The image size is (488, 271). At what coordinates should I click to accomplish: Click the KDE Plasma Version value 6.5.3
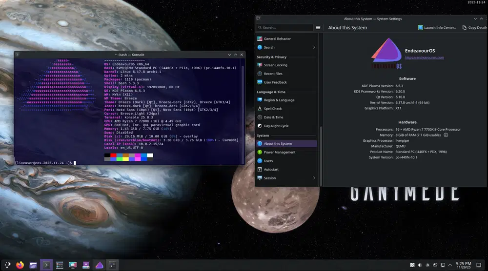(399, 86)
